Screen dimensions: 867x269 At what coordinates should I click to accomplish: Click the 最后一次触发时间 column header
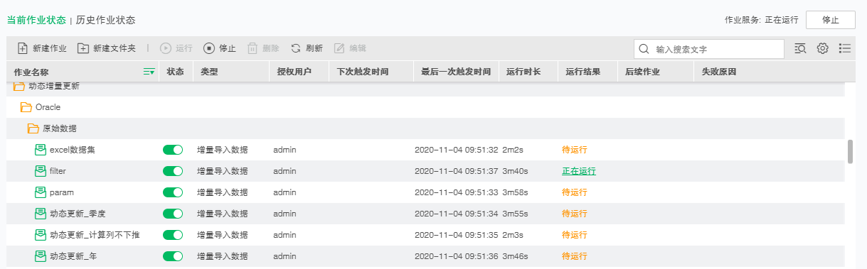(x=456, y=72)
